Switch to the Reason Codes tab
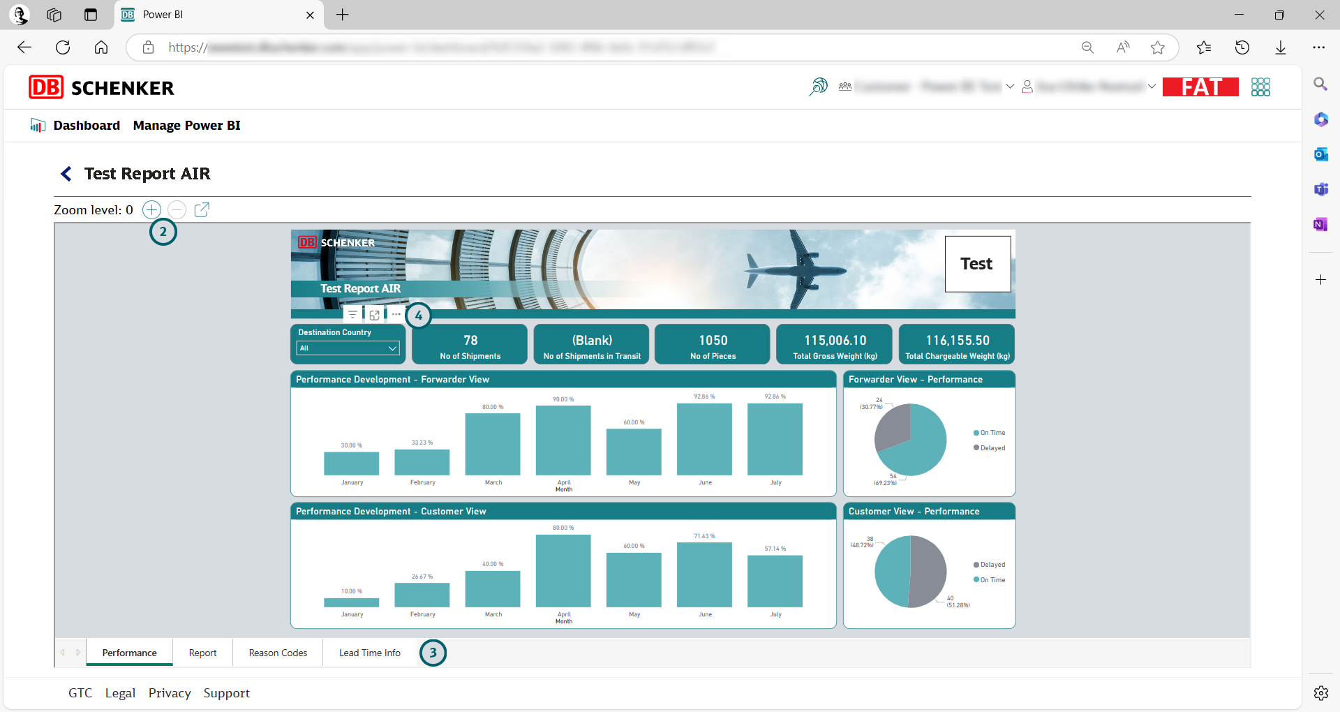 [278, 653]
